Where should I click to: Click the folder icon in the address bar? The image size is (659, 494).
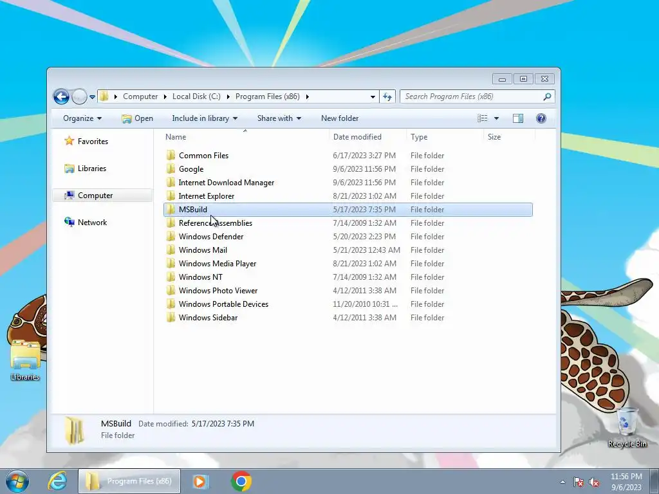(x=104, y=96)
